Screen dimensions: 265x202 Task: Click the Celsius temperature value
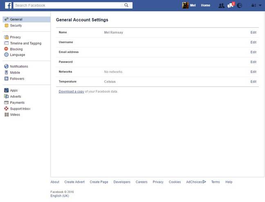click(110, 81)
